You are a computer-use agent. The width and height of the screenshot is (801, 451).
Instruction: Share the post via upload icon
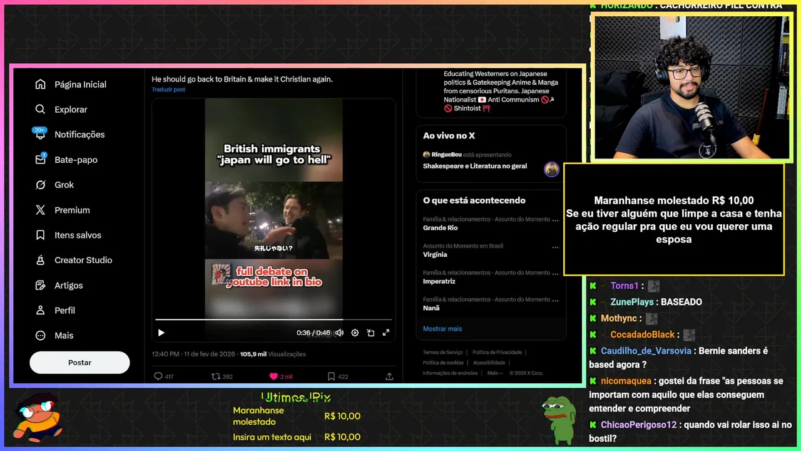[x=389, y=376]
